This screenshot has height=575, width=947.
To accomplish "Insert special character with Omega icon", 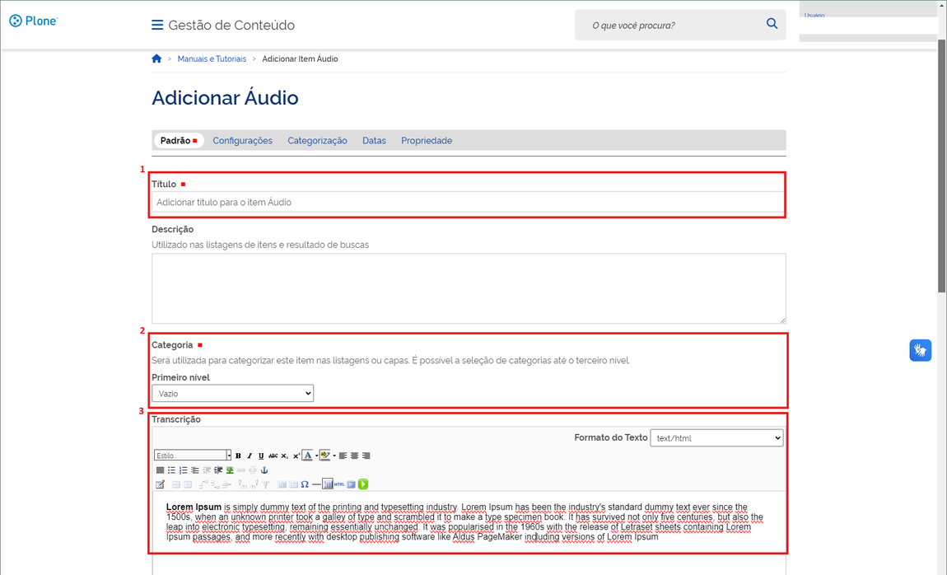I will point(305,484).
